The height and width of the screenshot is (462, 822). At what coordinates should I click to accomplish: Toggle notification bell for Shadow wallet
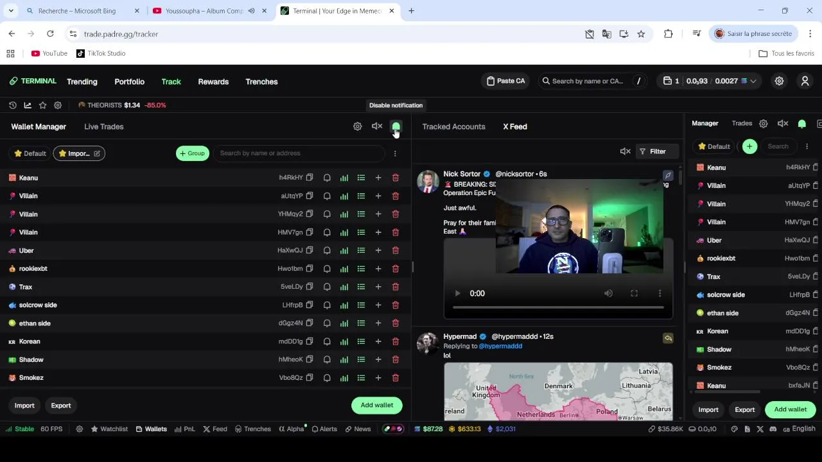point(327,359)
